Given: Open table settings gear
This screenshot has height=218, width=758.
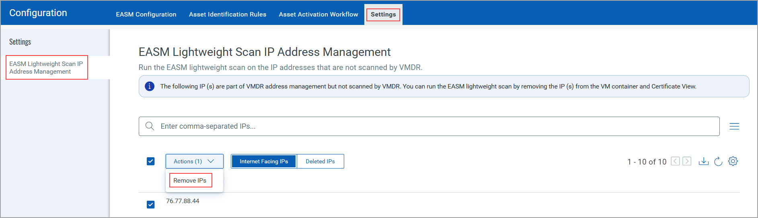Looking at the screenshot, I should (x=733, y=161).
